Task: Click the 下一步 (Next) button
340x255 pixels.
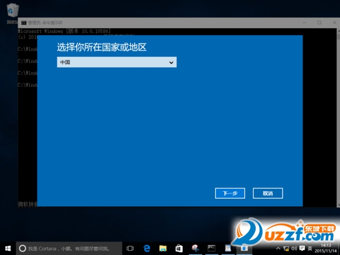Action: [x=230, y=193]
